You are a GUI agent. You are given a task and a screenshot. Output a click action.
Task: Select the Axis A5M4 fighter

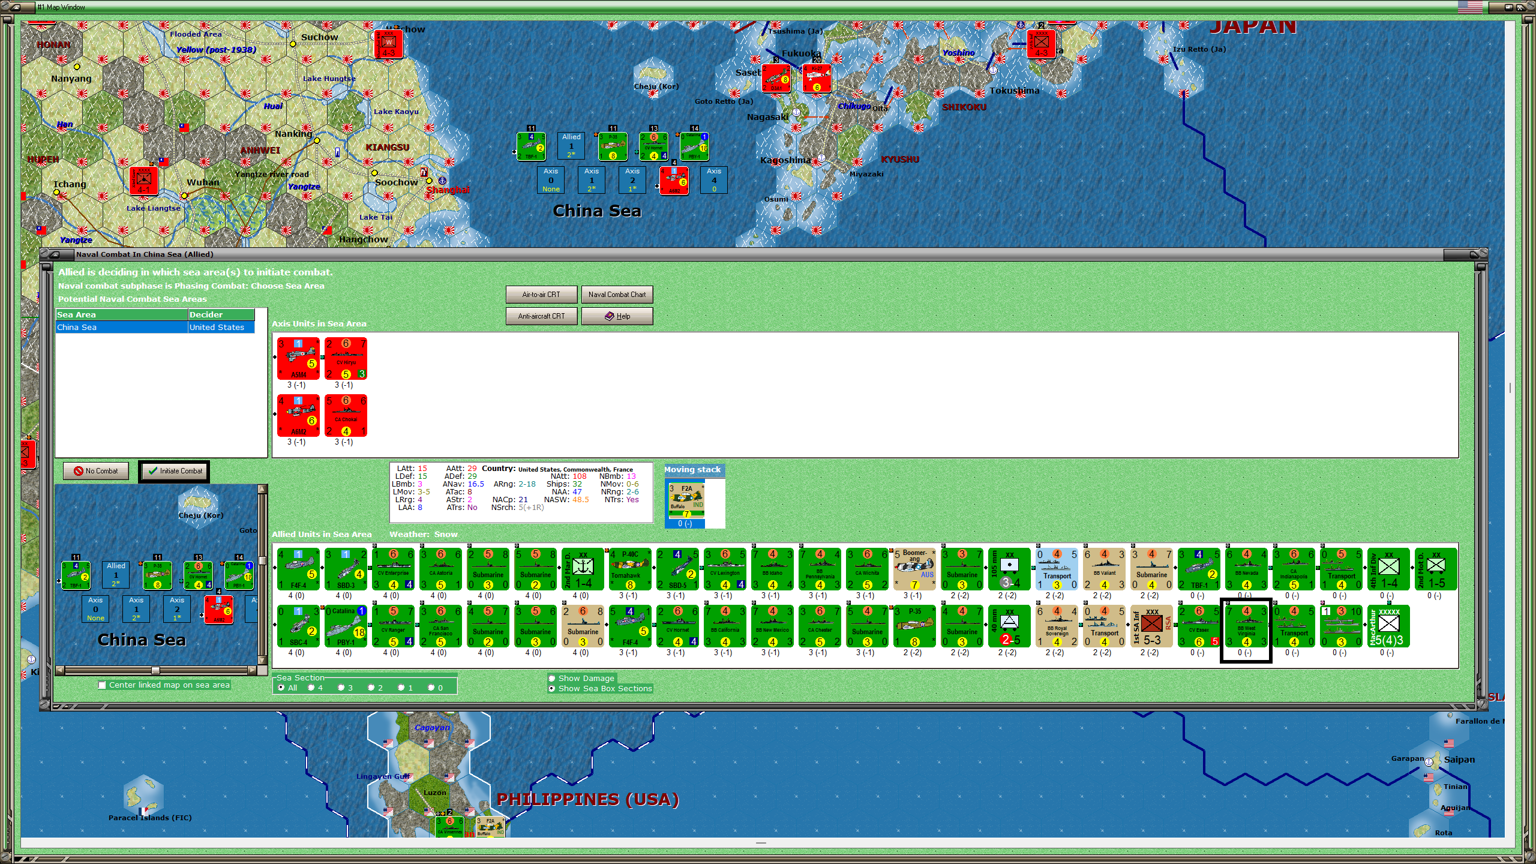pos(298,358)
